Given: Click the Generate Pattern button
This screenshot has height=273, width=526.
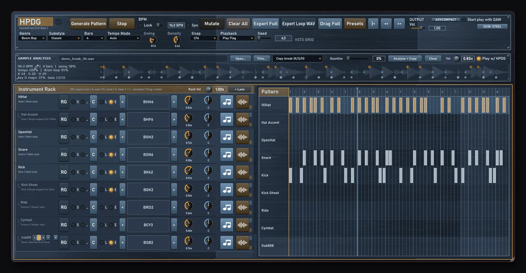Looking at the screenshot, I should click(88, 24).
